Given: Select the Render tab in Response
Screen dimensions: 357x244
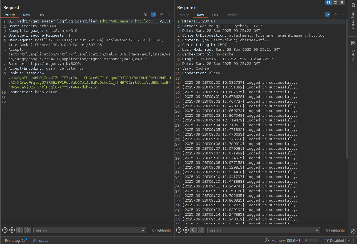Looking at the screenshot, I should click(232, 15).
